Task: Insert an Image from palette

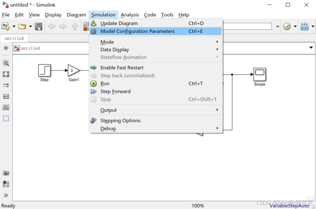Action: (x=6, y=107)
